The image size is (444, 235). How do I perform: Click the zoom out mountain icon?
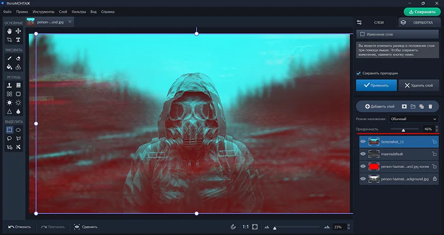[x=267, y=227]
